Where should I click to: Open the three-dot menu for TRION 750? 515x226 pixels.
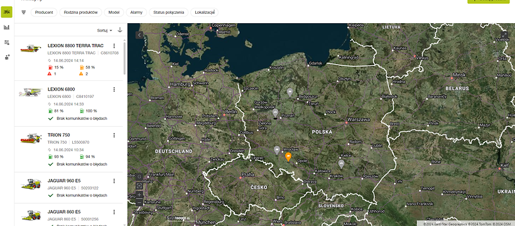114,135
